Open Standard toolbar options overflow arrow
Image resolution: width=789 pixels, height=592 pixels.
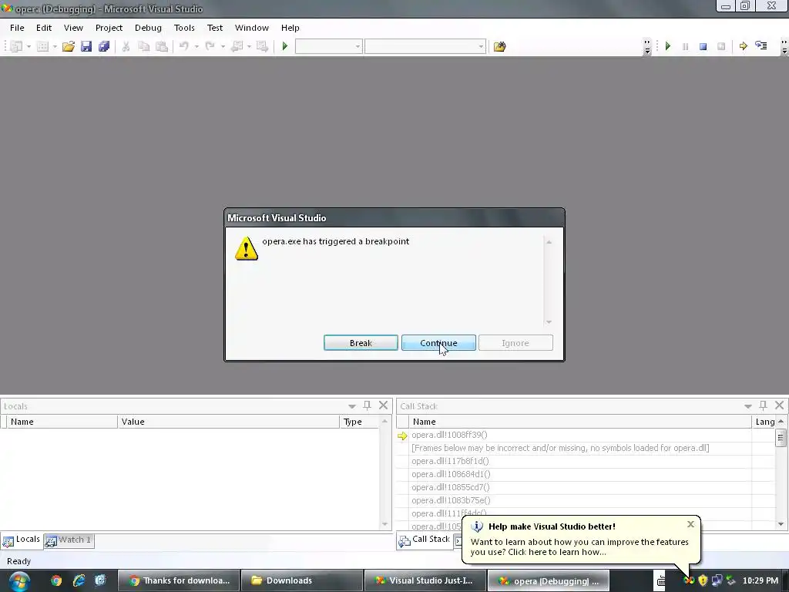tap(647, 47)
